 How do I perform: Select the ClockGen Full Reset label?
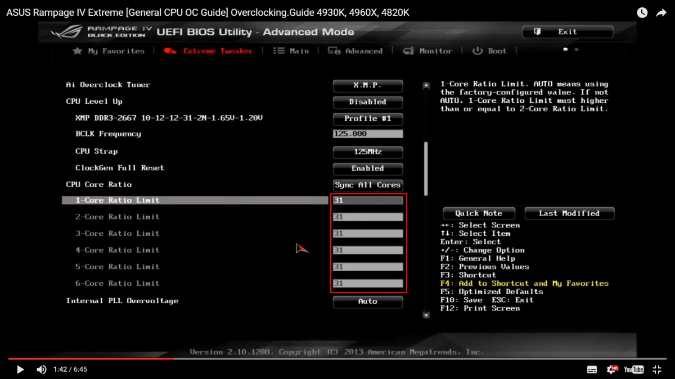[120, 168]
